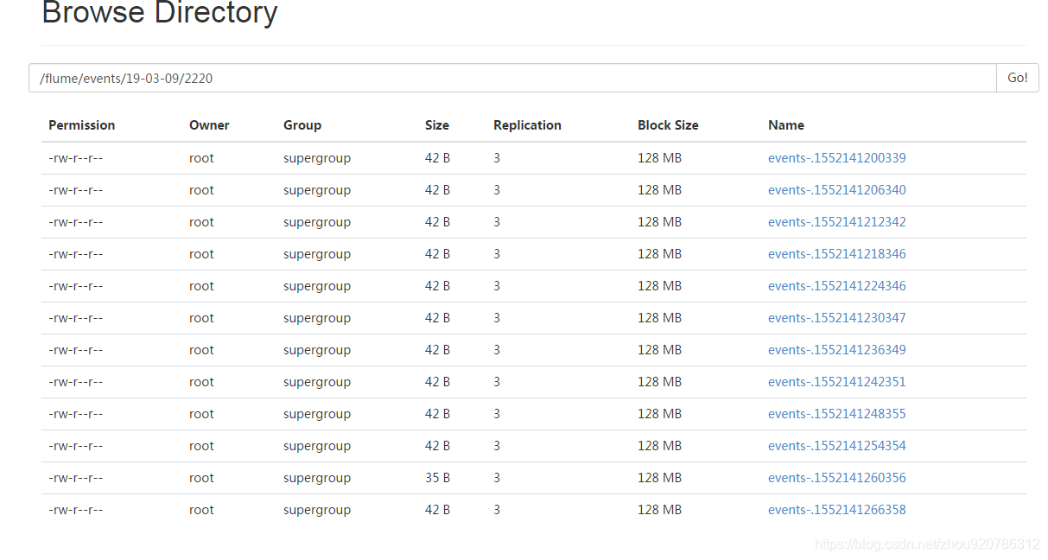Click the Browse Directory heading
Viewport: 1048px width, 560px height.
tap(160, 13)
